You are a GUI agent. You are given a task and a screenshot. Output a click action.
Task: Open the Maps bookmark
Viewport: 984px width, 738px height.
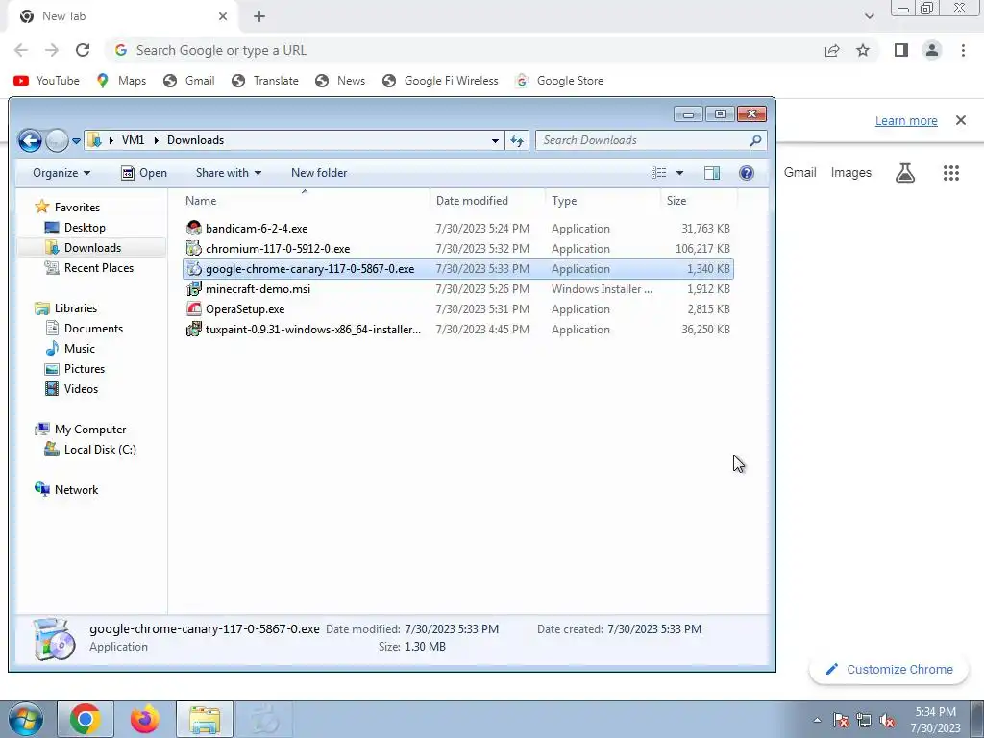click(121, 81)
